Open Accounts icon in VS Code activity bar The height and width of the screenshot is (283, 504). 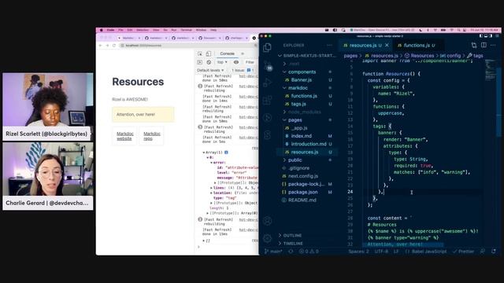pos(267,221)
